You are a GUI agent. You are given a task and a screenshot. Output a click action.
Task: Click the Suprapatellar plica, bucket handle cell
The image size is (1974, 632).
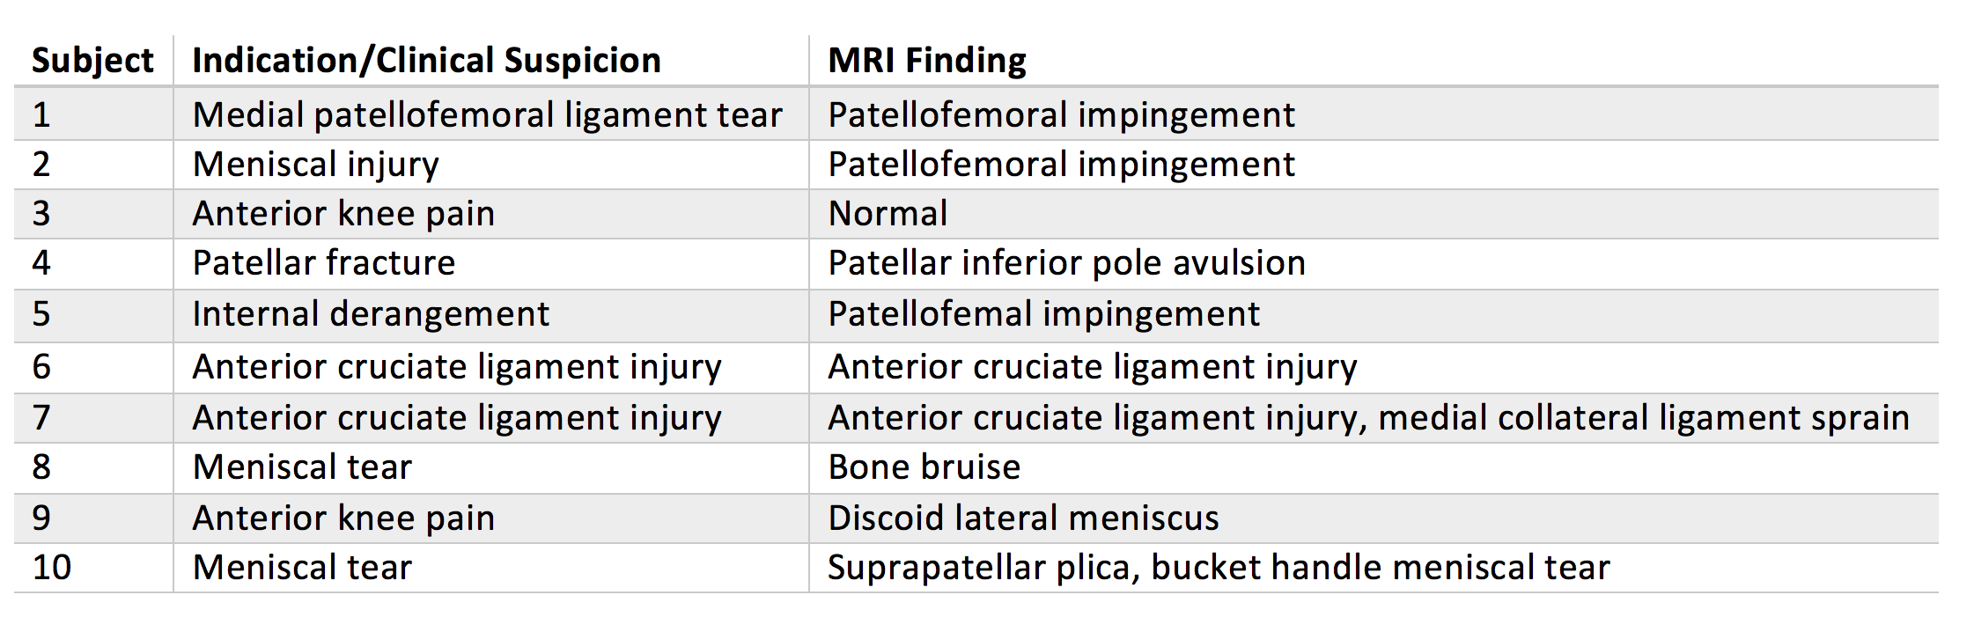1219,568
